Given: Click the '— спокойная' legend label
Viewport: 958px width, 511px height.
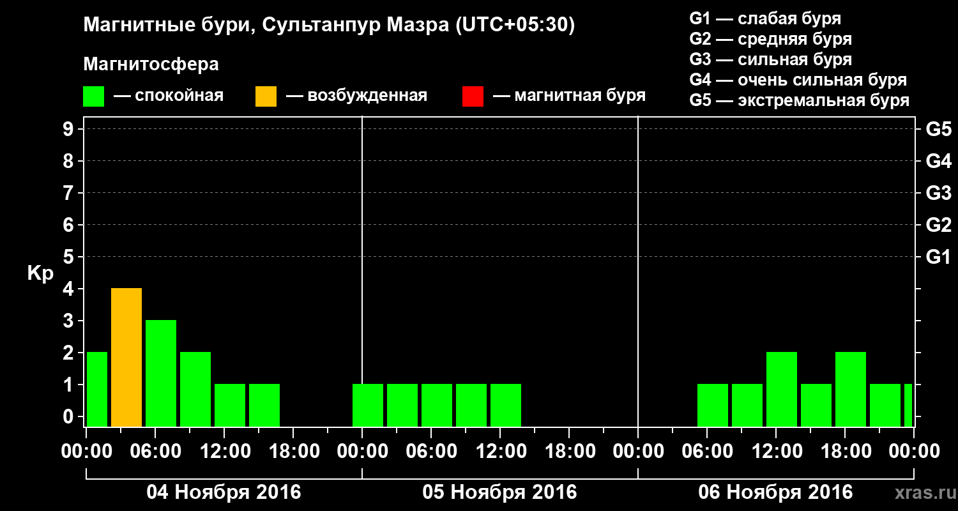Looking at the screenshot, I should tap(169, 96).
